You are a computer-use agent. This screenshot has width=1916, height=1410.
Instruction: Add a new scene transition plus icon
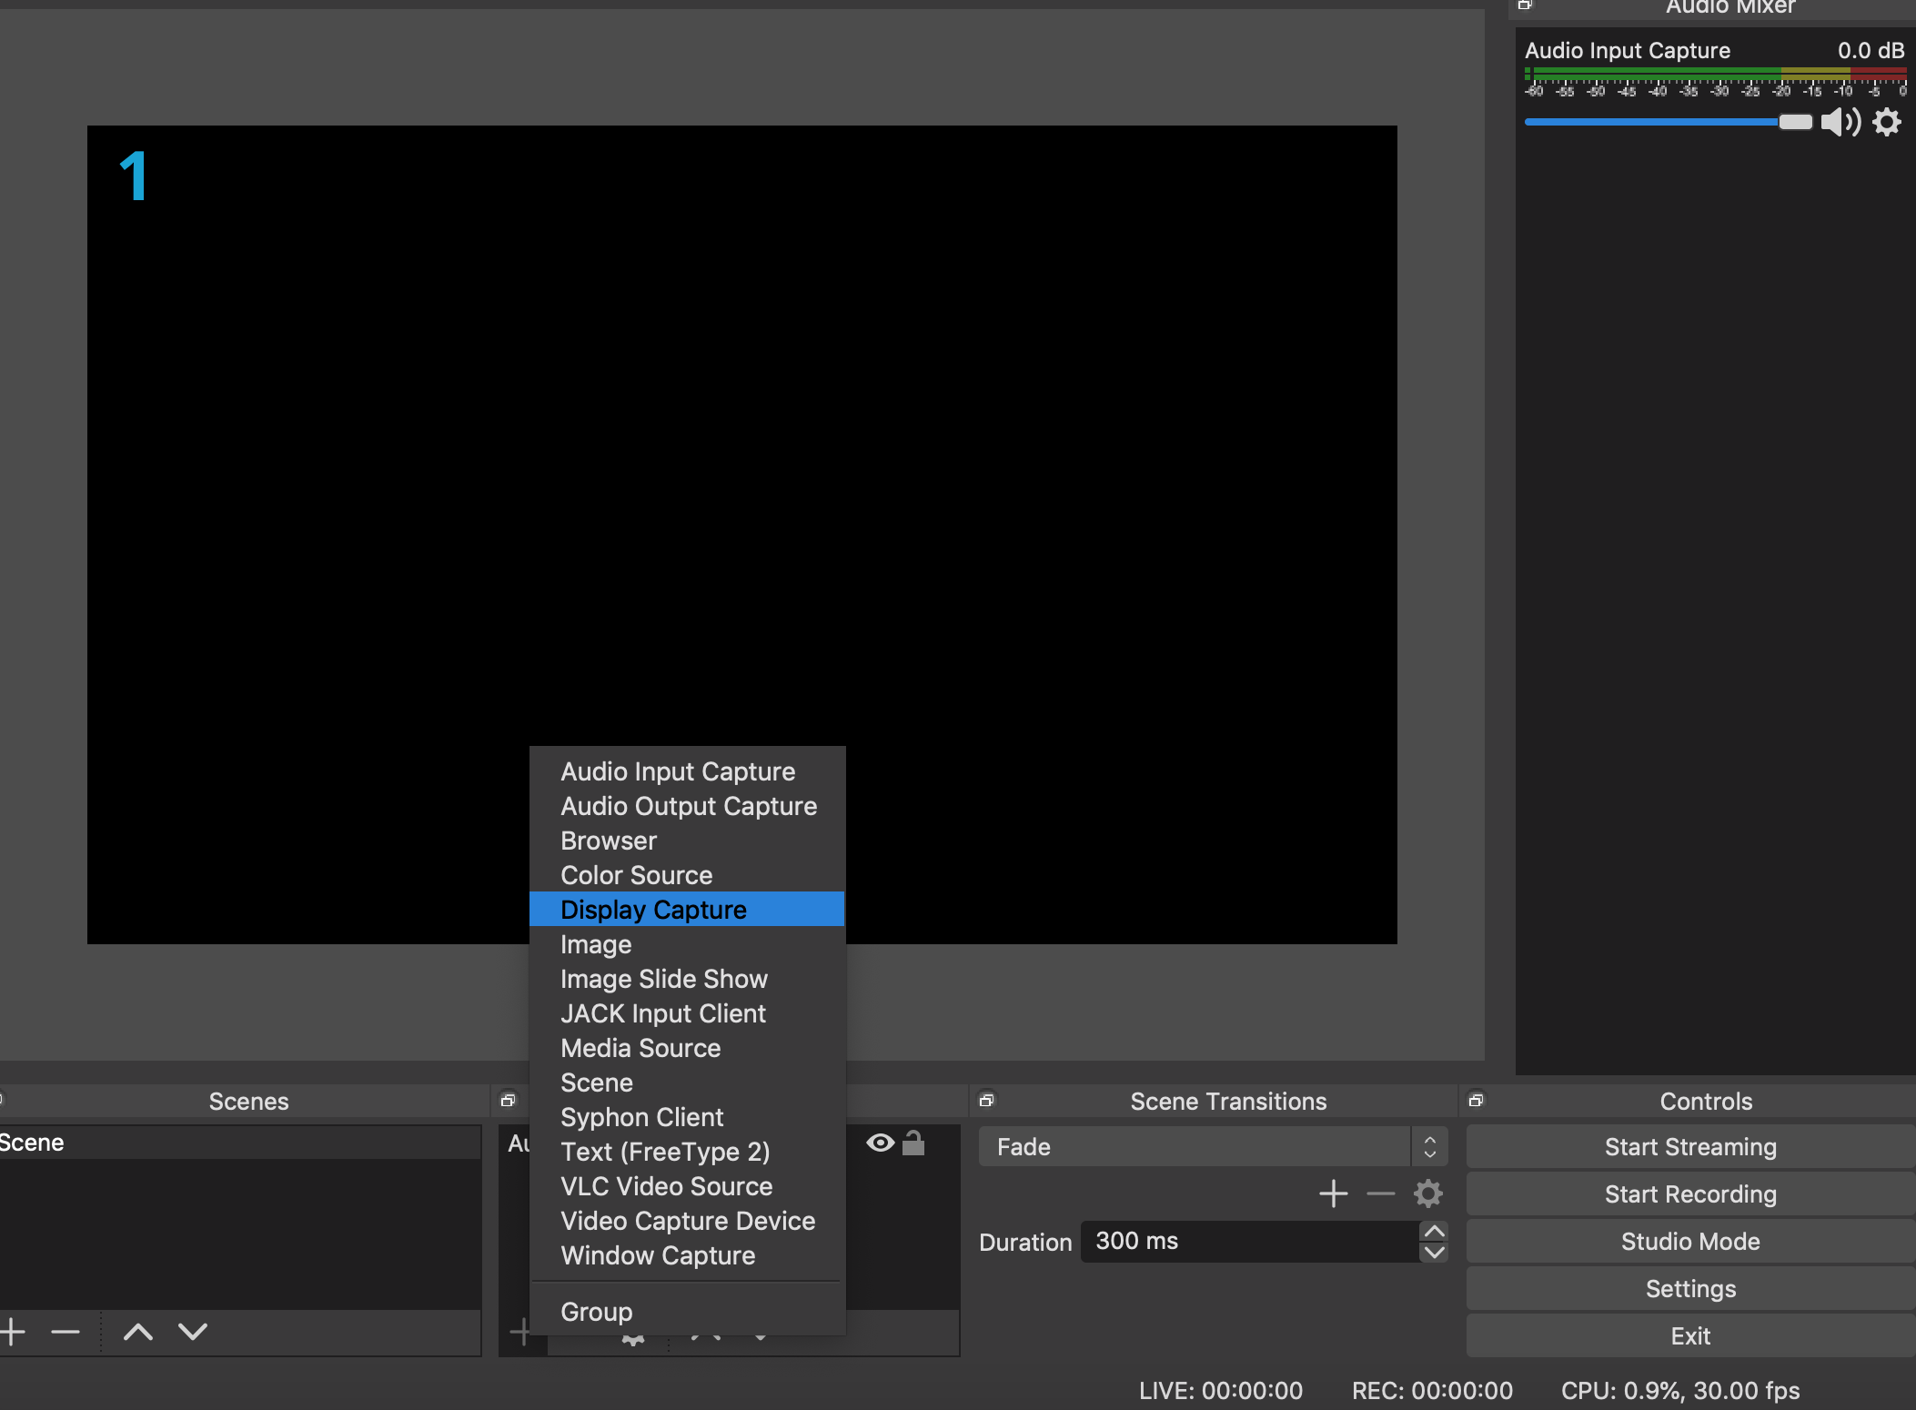(1333, 1193)
